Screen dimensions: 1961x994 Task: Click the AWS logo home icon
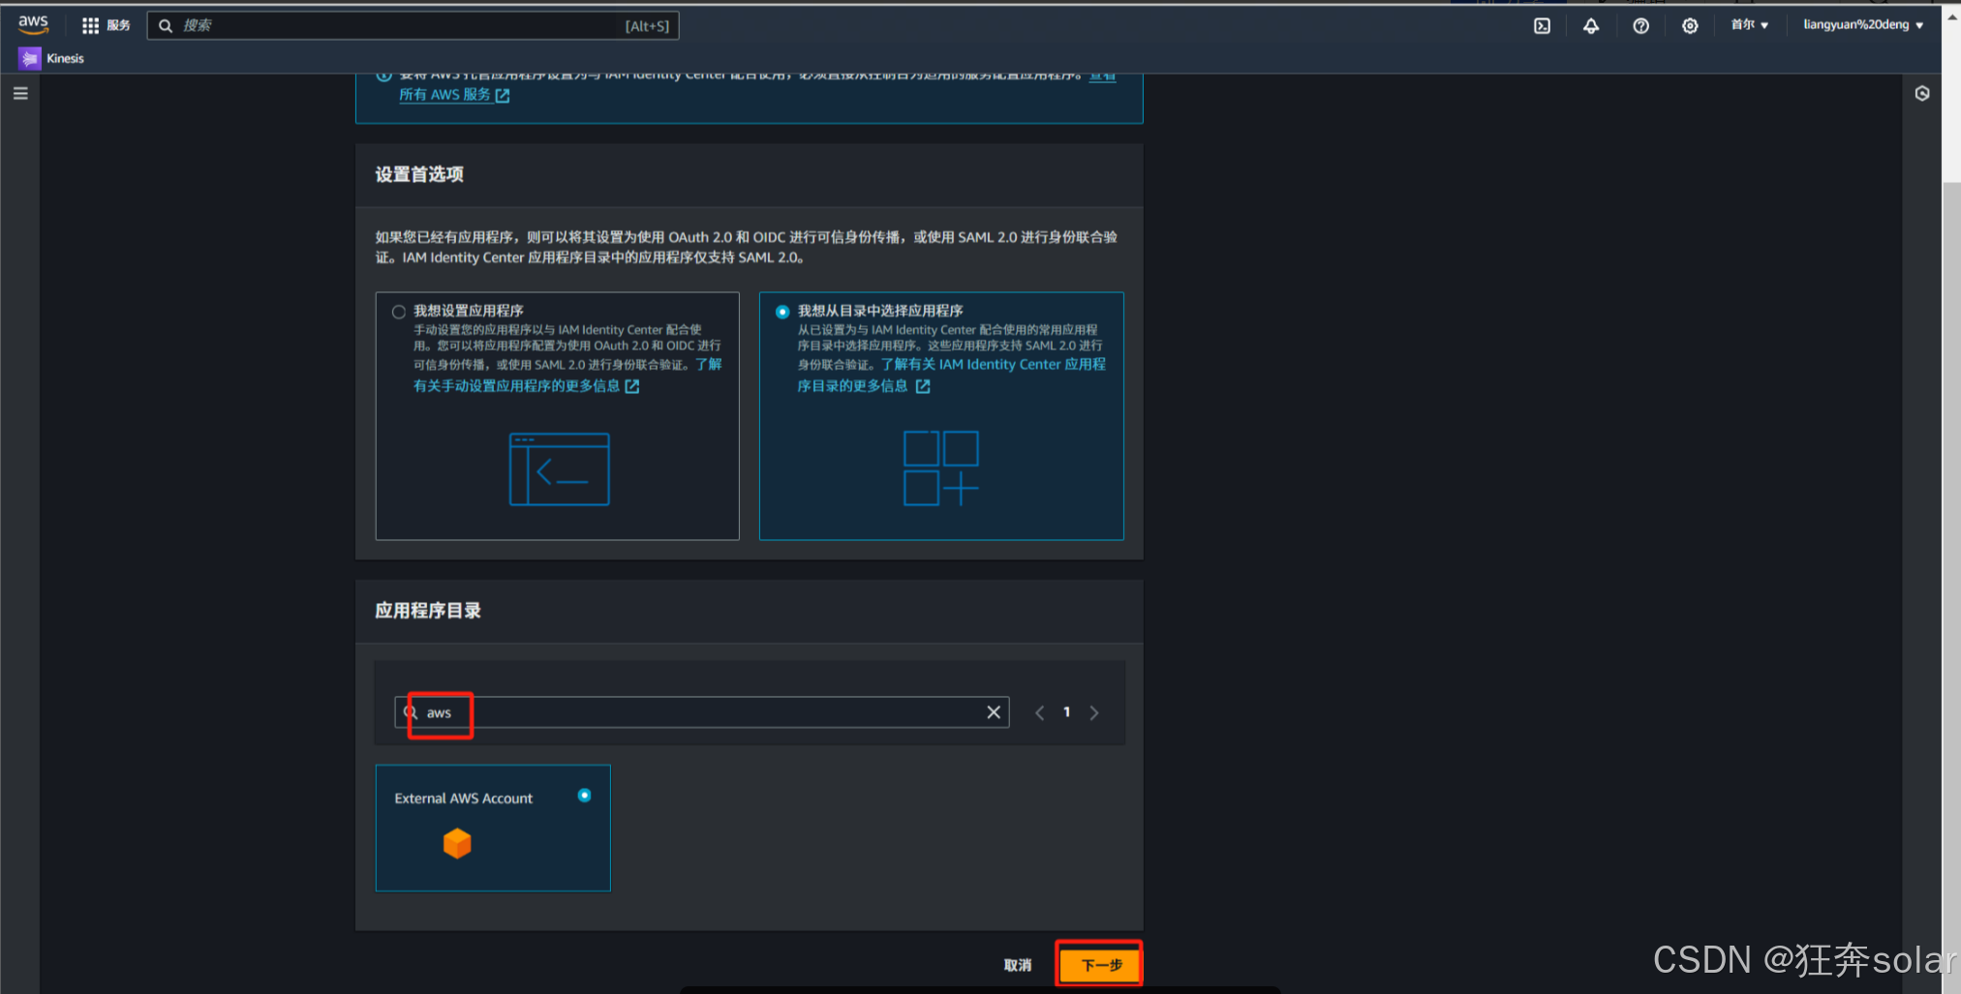coord(33,24)
